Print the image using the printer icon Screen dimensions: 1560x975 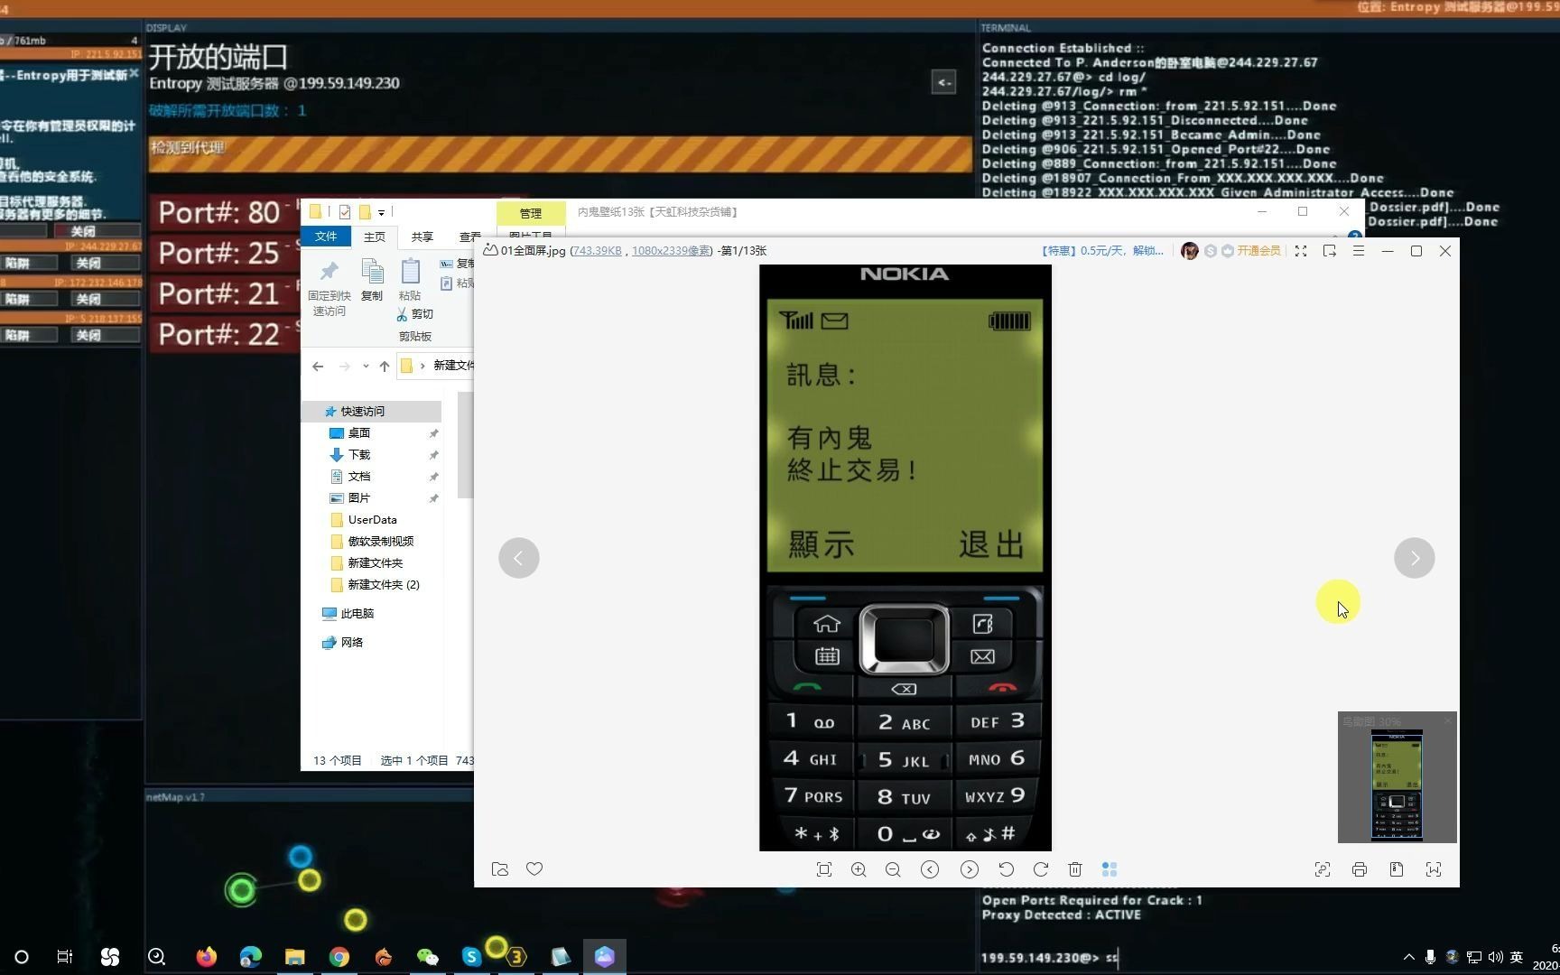[1360, 869]
